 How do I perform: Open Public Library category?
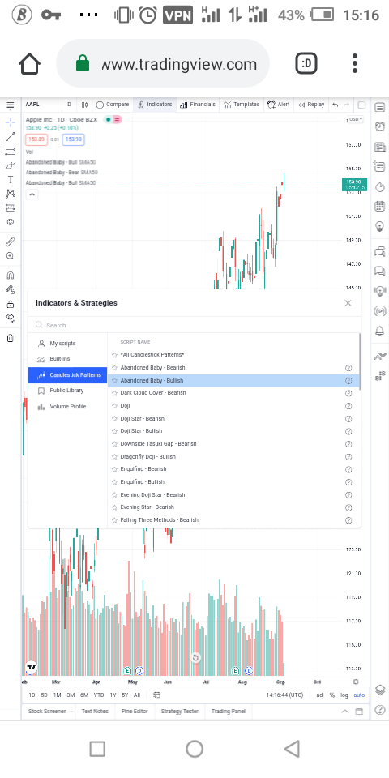67,391
